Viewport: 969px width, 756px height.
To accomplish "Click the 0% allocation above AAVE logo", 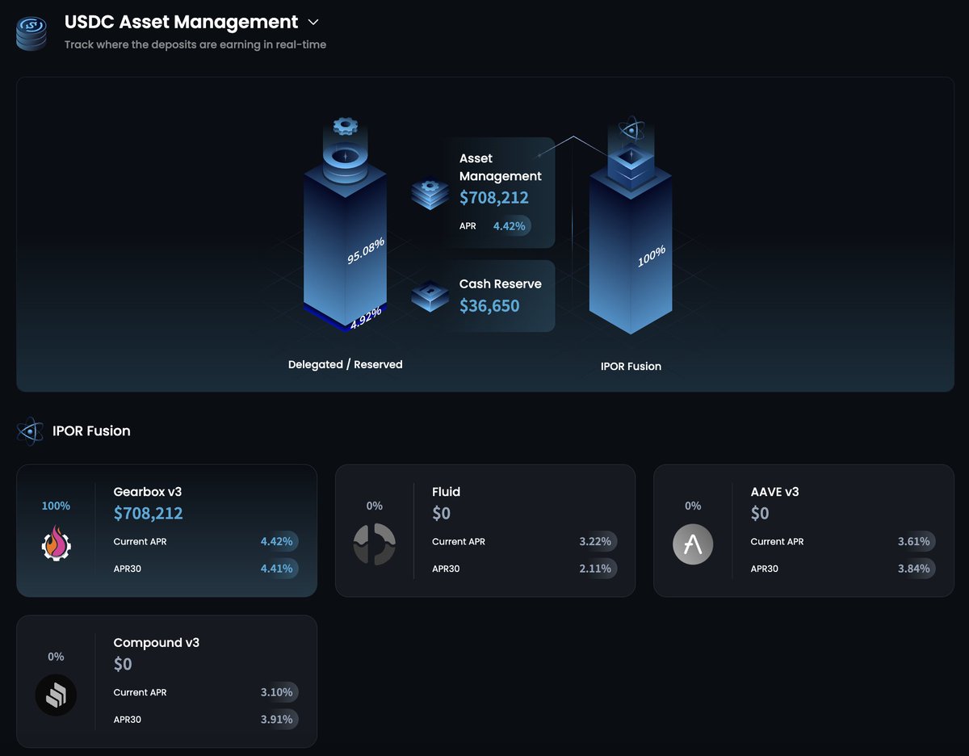I will 693,506.
